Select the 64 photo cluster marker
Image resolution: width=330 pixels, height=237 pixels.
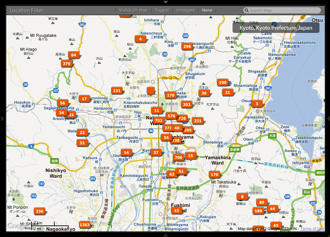coord(74,55)
